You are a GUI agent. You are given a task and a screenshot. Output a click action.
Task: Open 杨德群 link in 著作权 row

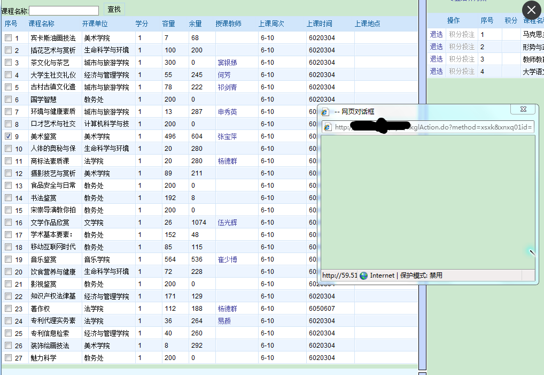click(x=227, y=309)
